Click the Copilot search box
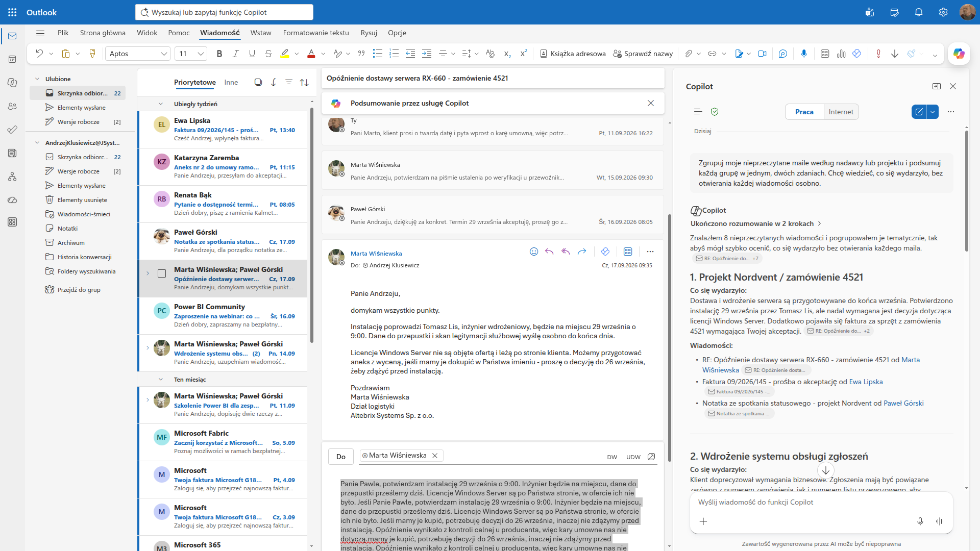Viewport: 980px width, 551px height. point(224,12)
